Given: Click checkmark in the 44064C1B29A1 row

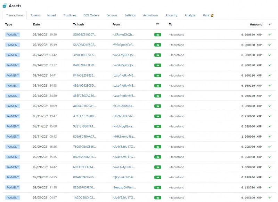Looking at the screenshot, I should tap(270, 106).
